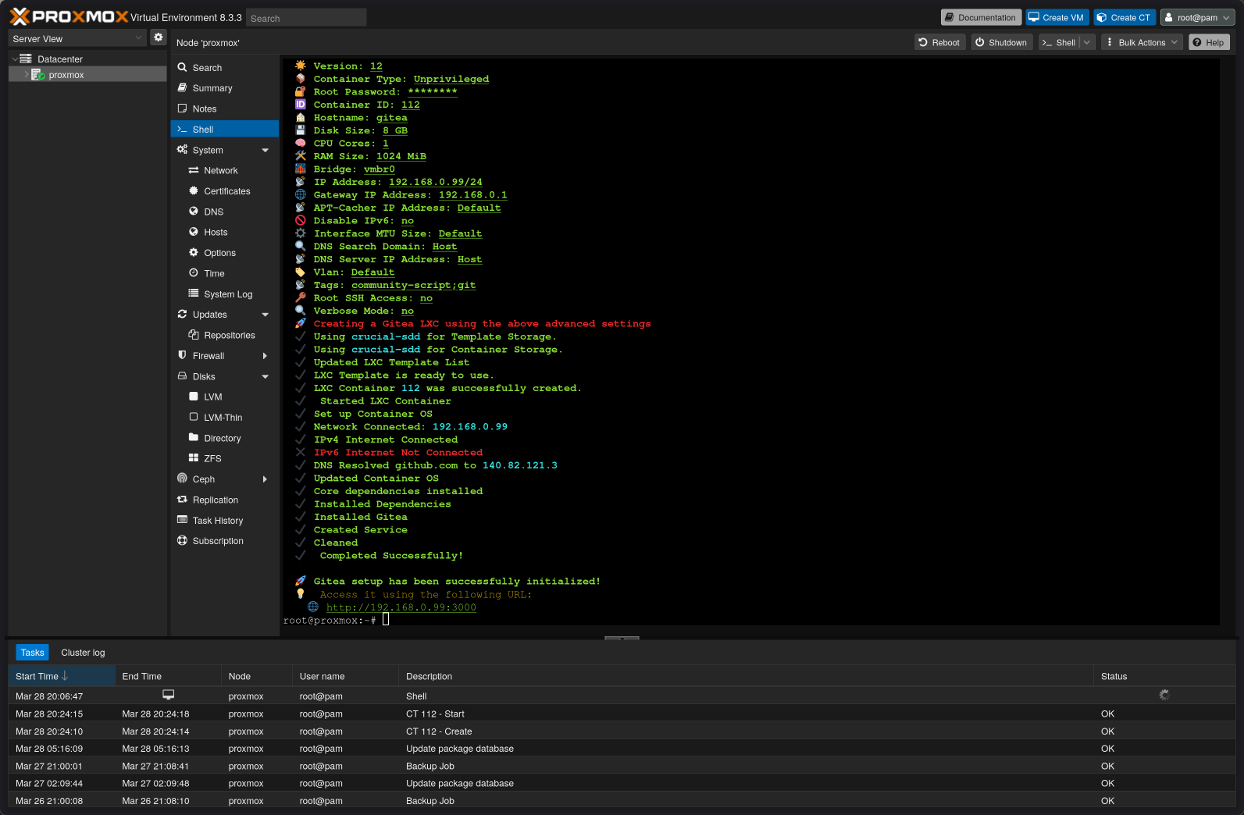This screenshot has width=1244, height=815.
Task: Click the LVM-Thin icon
Action: (x=194, y=417)
